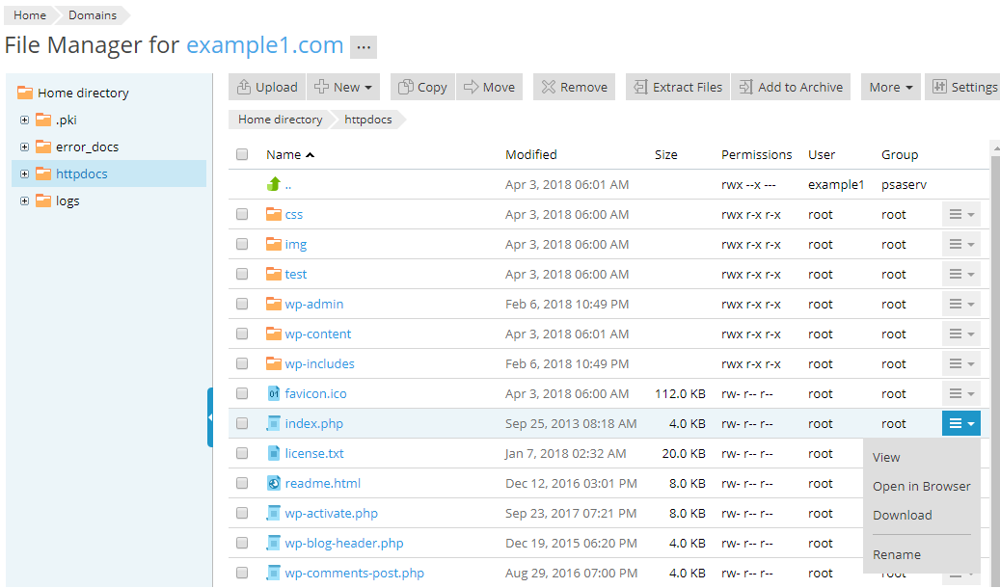Viewport: 1000px width, 588px height.
Task: Open the New dropdown menu
Action: (x=343, y=87)
